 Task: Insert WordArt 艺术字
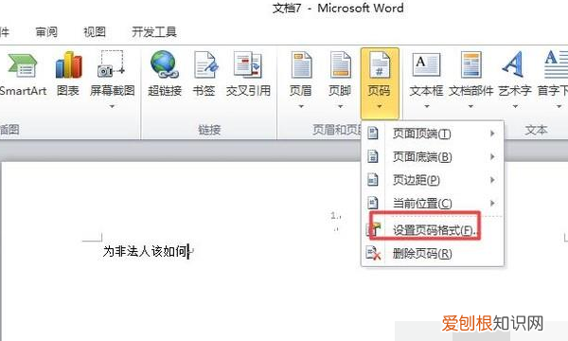click(x=515, y=74)
